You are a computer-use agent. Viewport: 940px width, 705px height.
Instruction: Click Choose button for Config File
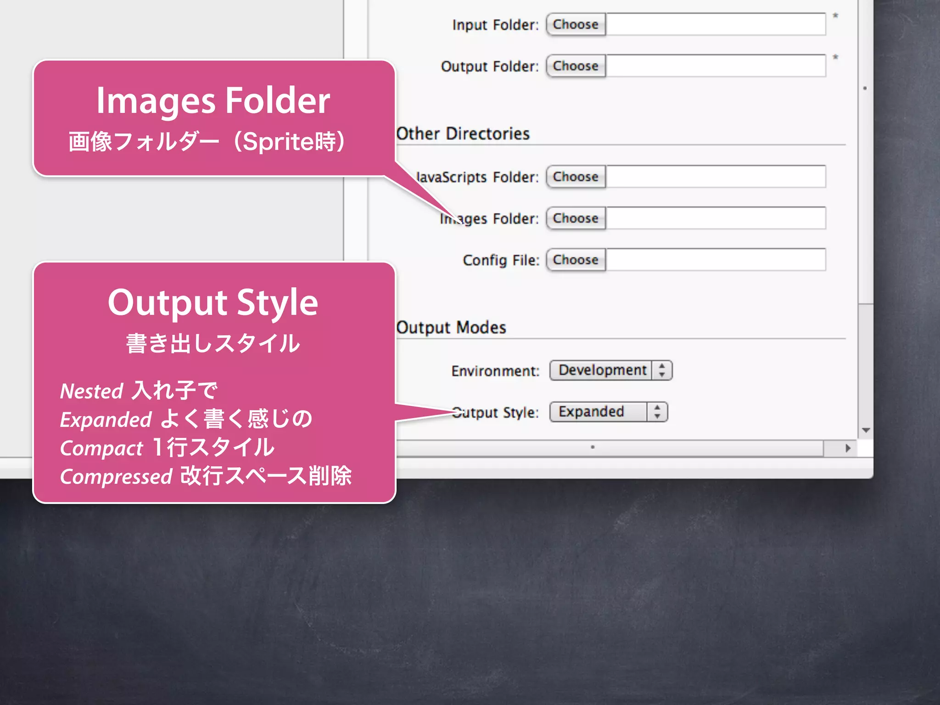pyautogui.click(x=576, y=260)
